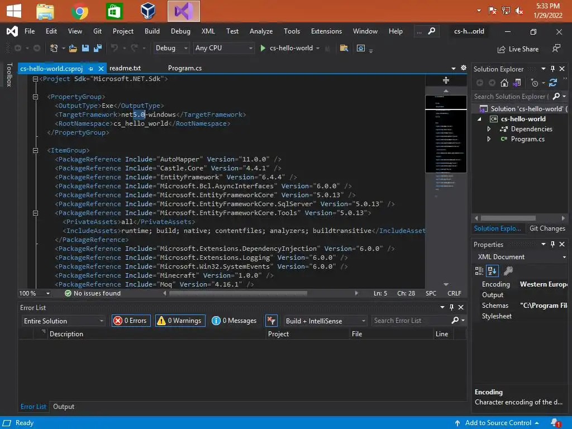Show properties in Categorized view
The height and width of the screenshot is (429, 572).
[x=479, y=271]
